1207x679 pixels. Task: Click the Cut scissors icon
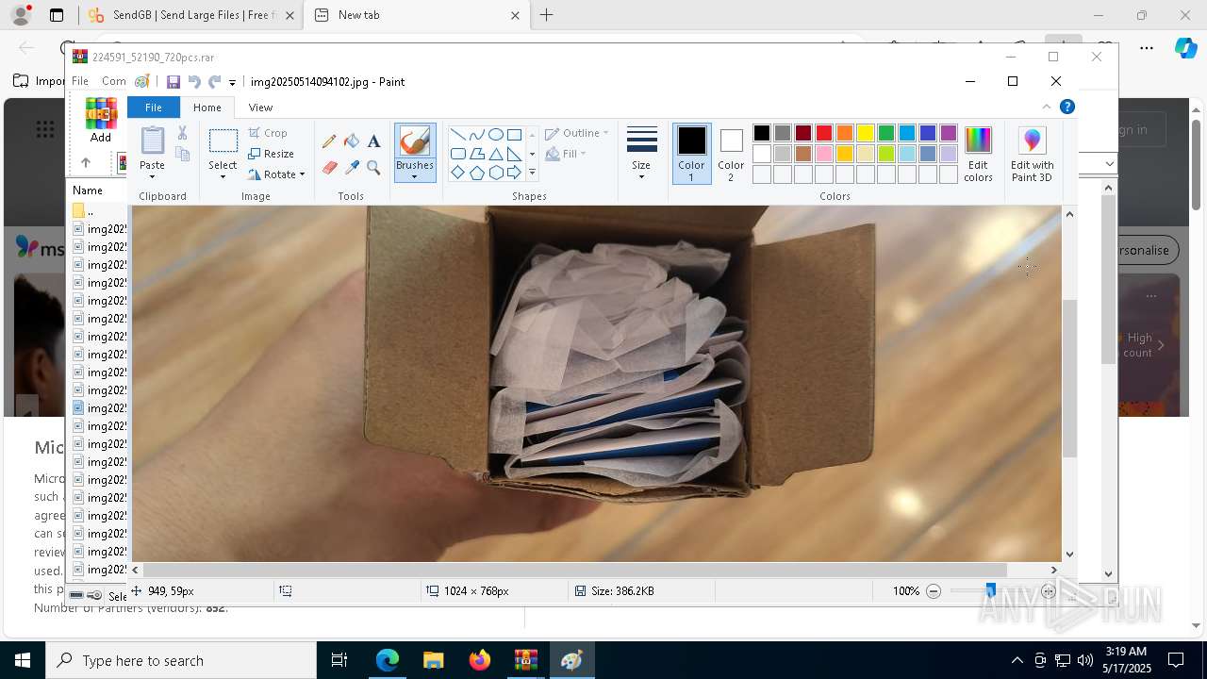pyautogui.click(x=182, y=134)
